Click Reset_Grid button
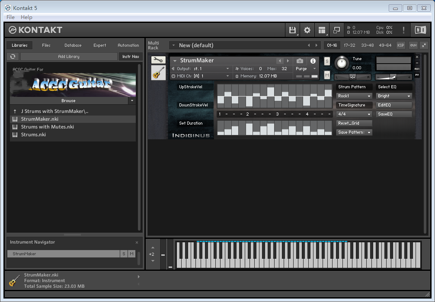435x302 pixels. [354, 123]
